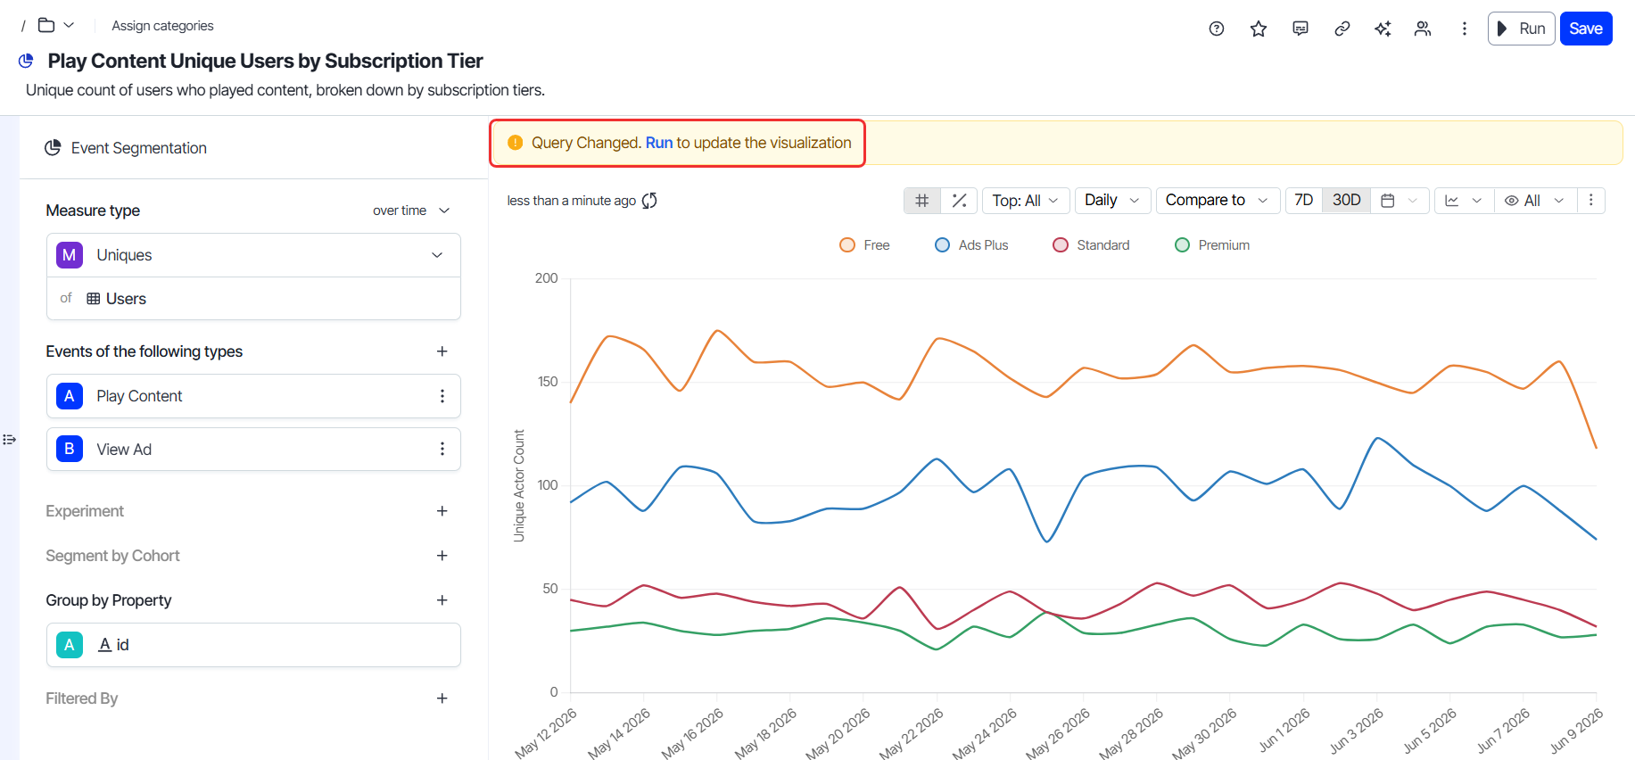Open the share users icon
The image size is (1635, 760).
[x=1423, y=29]
